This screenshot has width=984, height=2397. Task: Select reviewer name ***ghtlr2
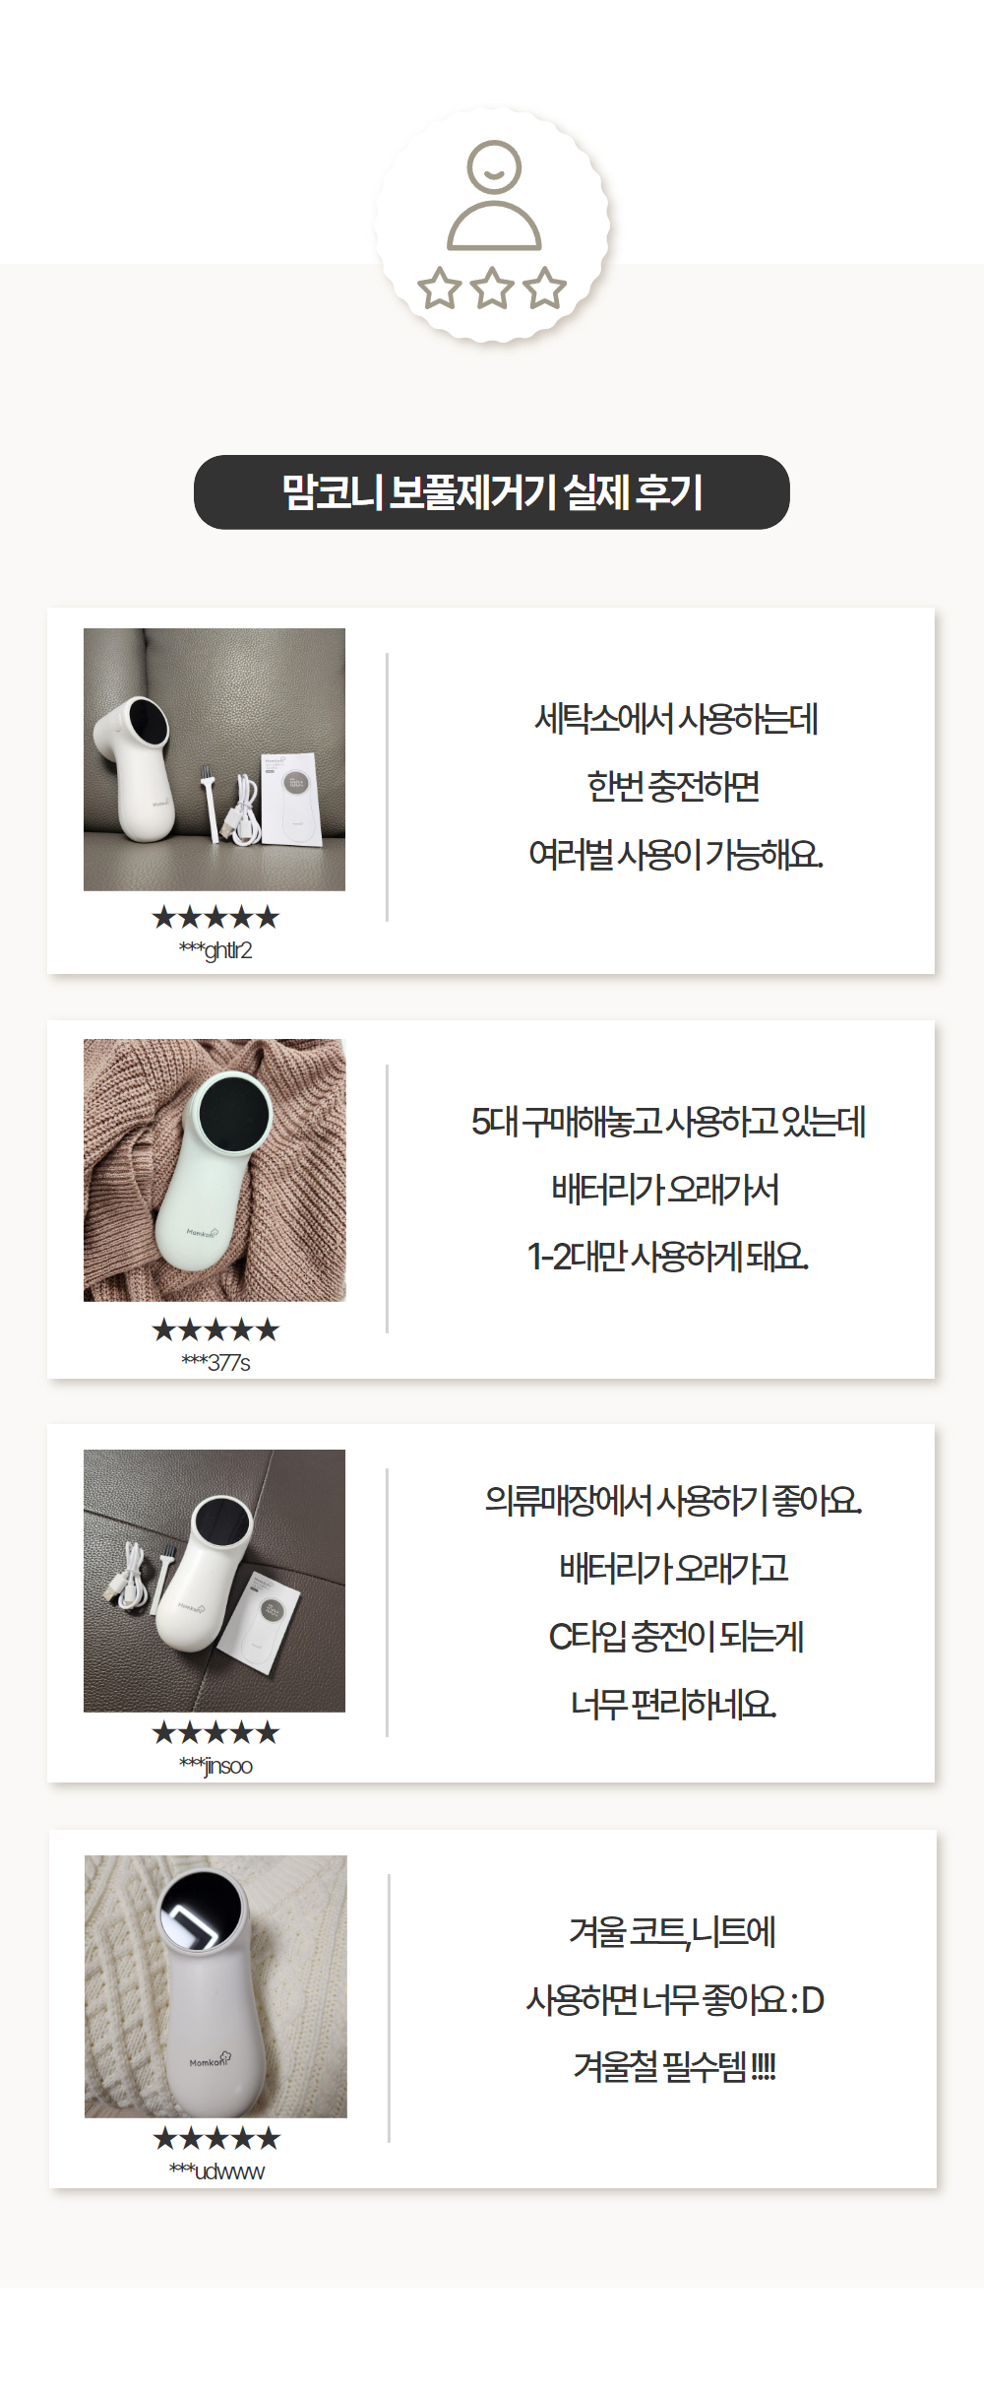tap(215, 950)
